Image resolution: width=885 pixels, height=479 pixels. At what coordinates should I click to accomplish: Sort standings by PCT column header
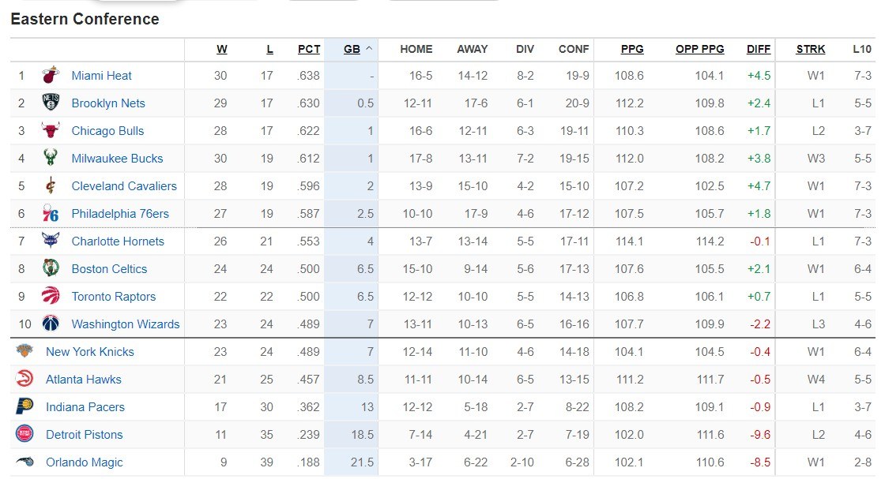(x=309, y=49)
